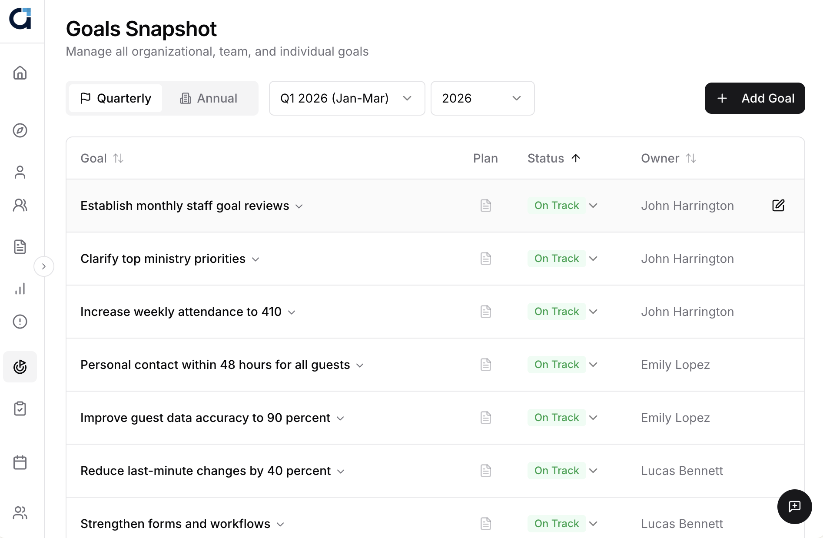
Task: Expand the Establish monthly staff goal reviews goal
Action: (299, 206)
